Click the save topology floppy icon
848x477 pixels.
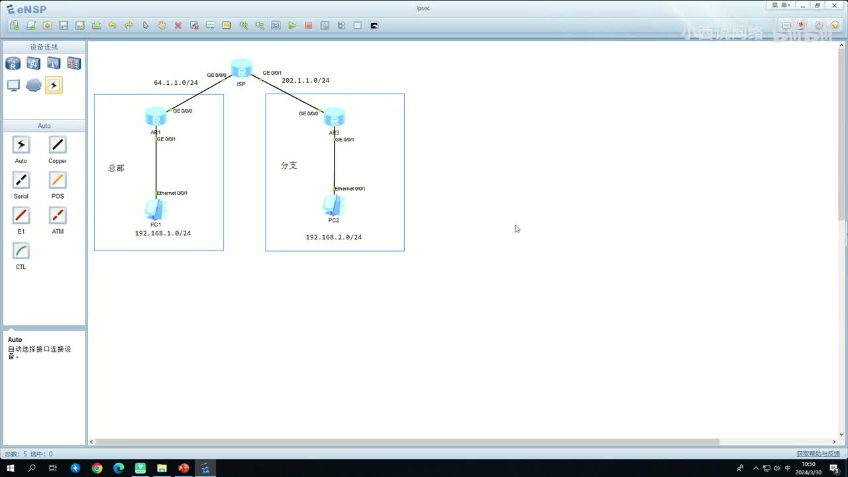64,25
